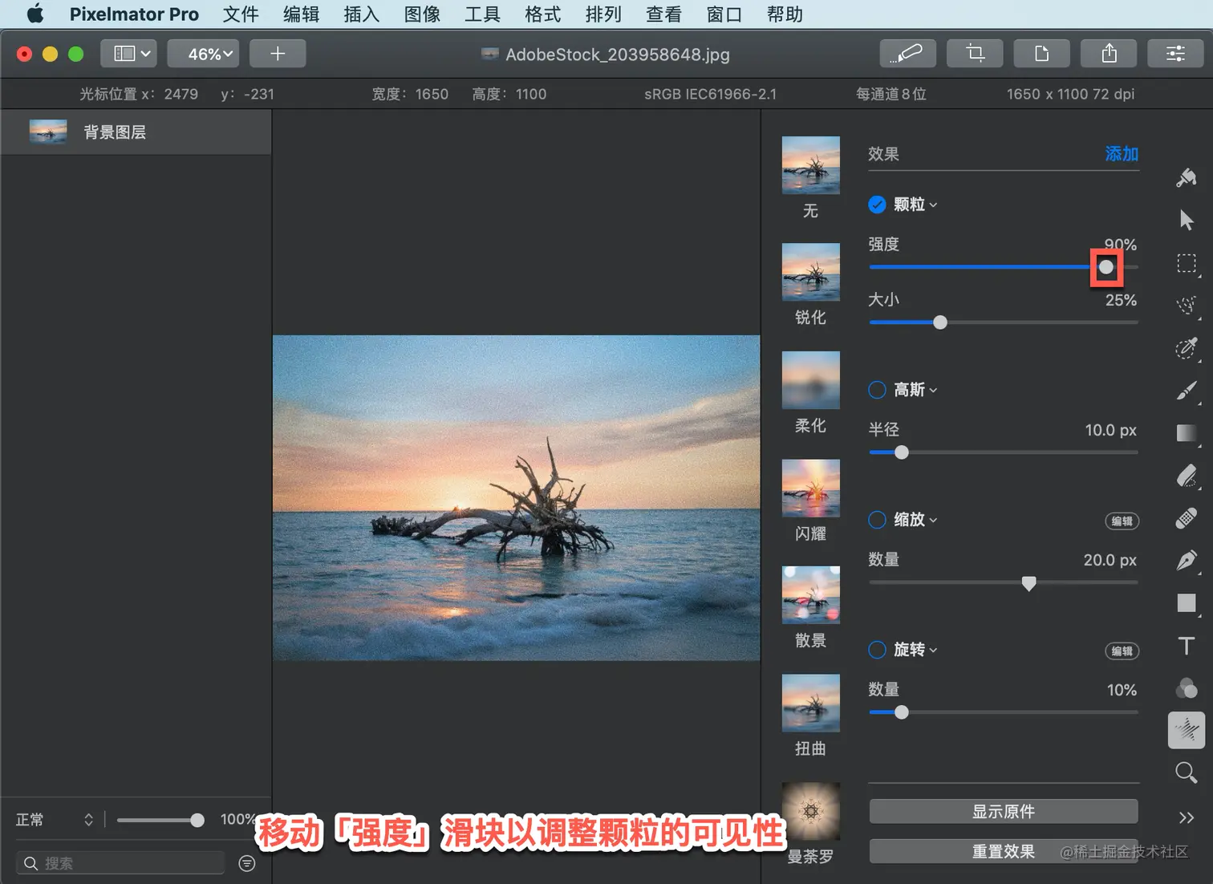The image size is (1213, 884).
Task: Click the 半径 slider handle
Action: tap(902, 452)
